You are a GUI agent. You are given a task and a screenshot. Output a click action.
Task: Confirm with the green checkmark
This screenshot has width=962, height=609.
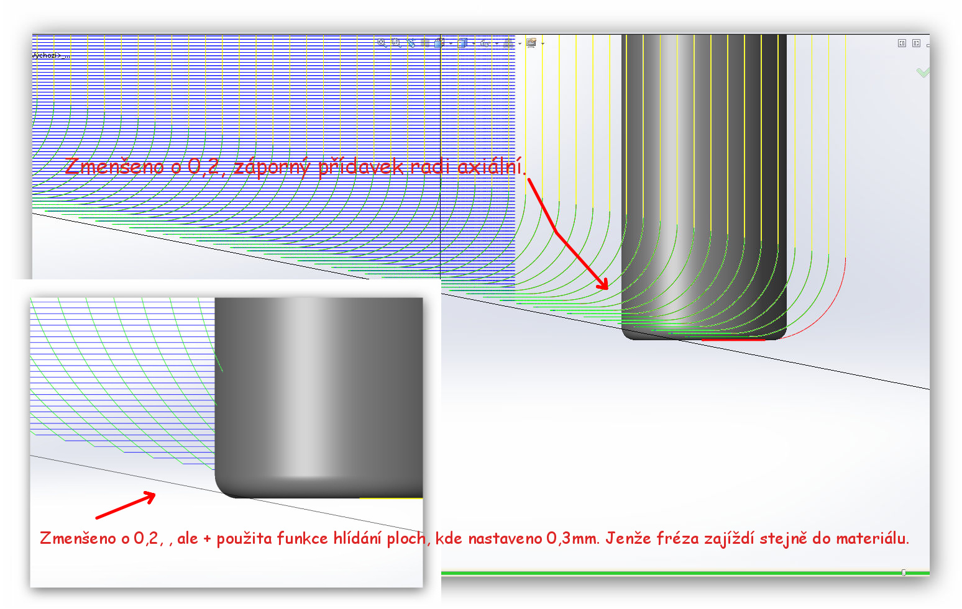(x=923, y=73)
